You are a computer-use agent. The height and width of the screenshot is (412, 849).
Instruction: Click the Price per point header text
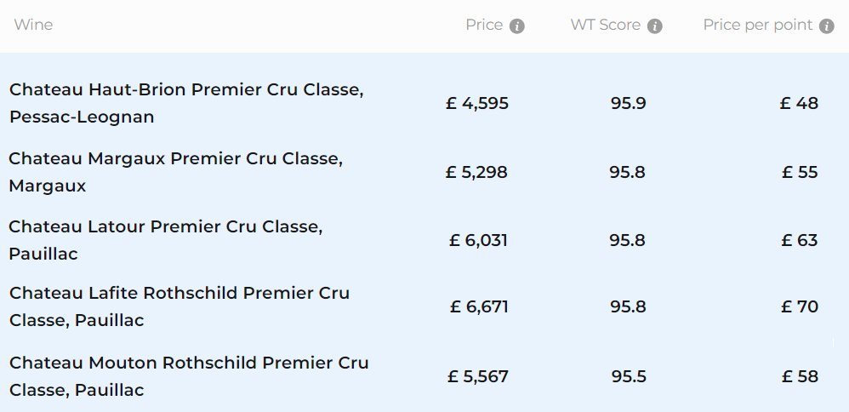coord(757,25)
